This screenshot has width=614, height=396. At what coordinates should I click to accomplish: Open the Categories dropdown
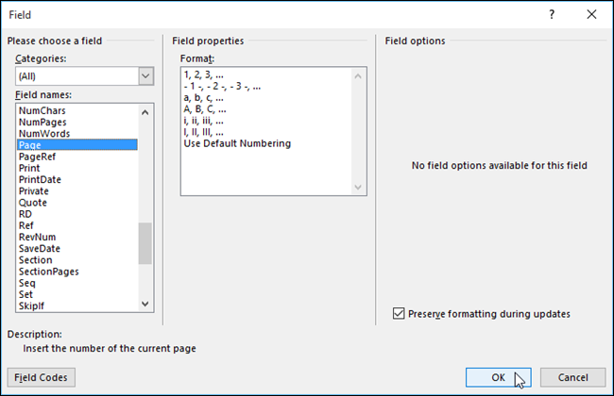145,76
